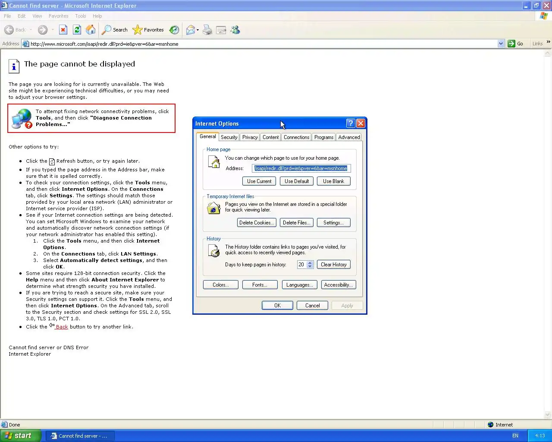The image size is (552, 442).
Task: Click the Use Default button
Action: pos(297,181)
